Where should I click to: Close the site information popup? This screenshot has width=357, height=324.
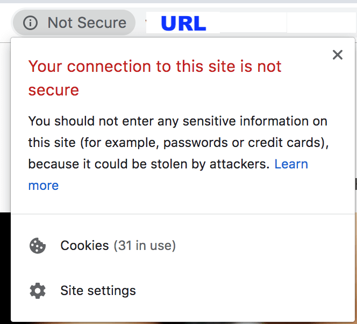[338, 55]
